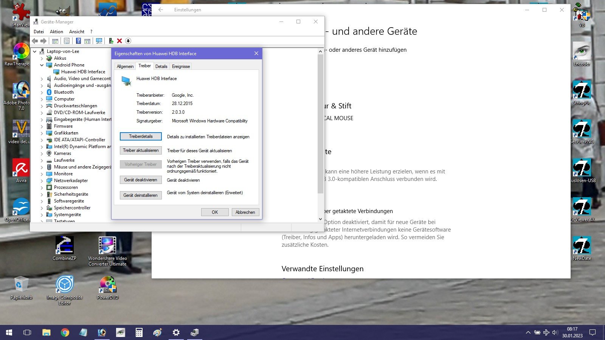Collapse the Android Phone tree node

point(42,65)
